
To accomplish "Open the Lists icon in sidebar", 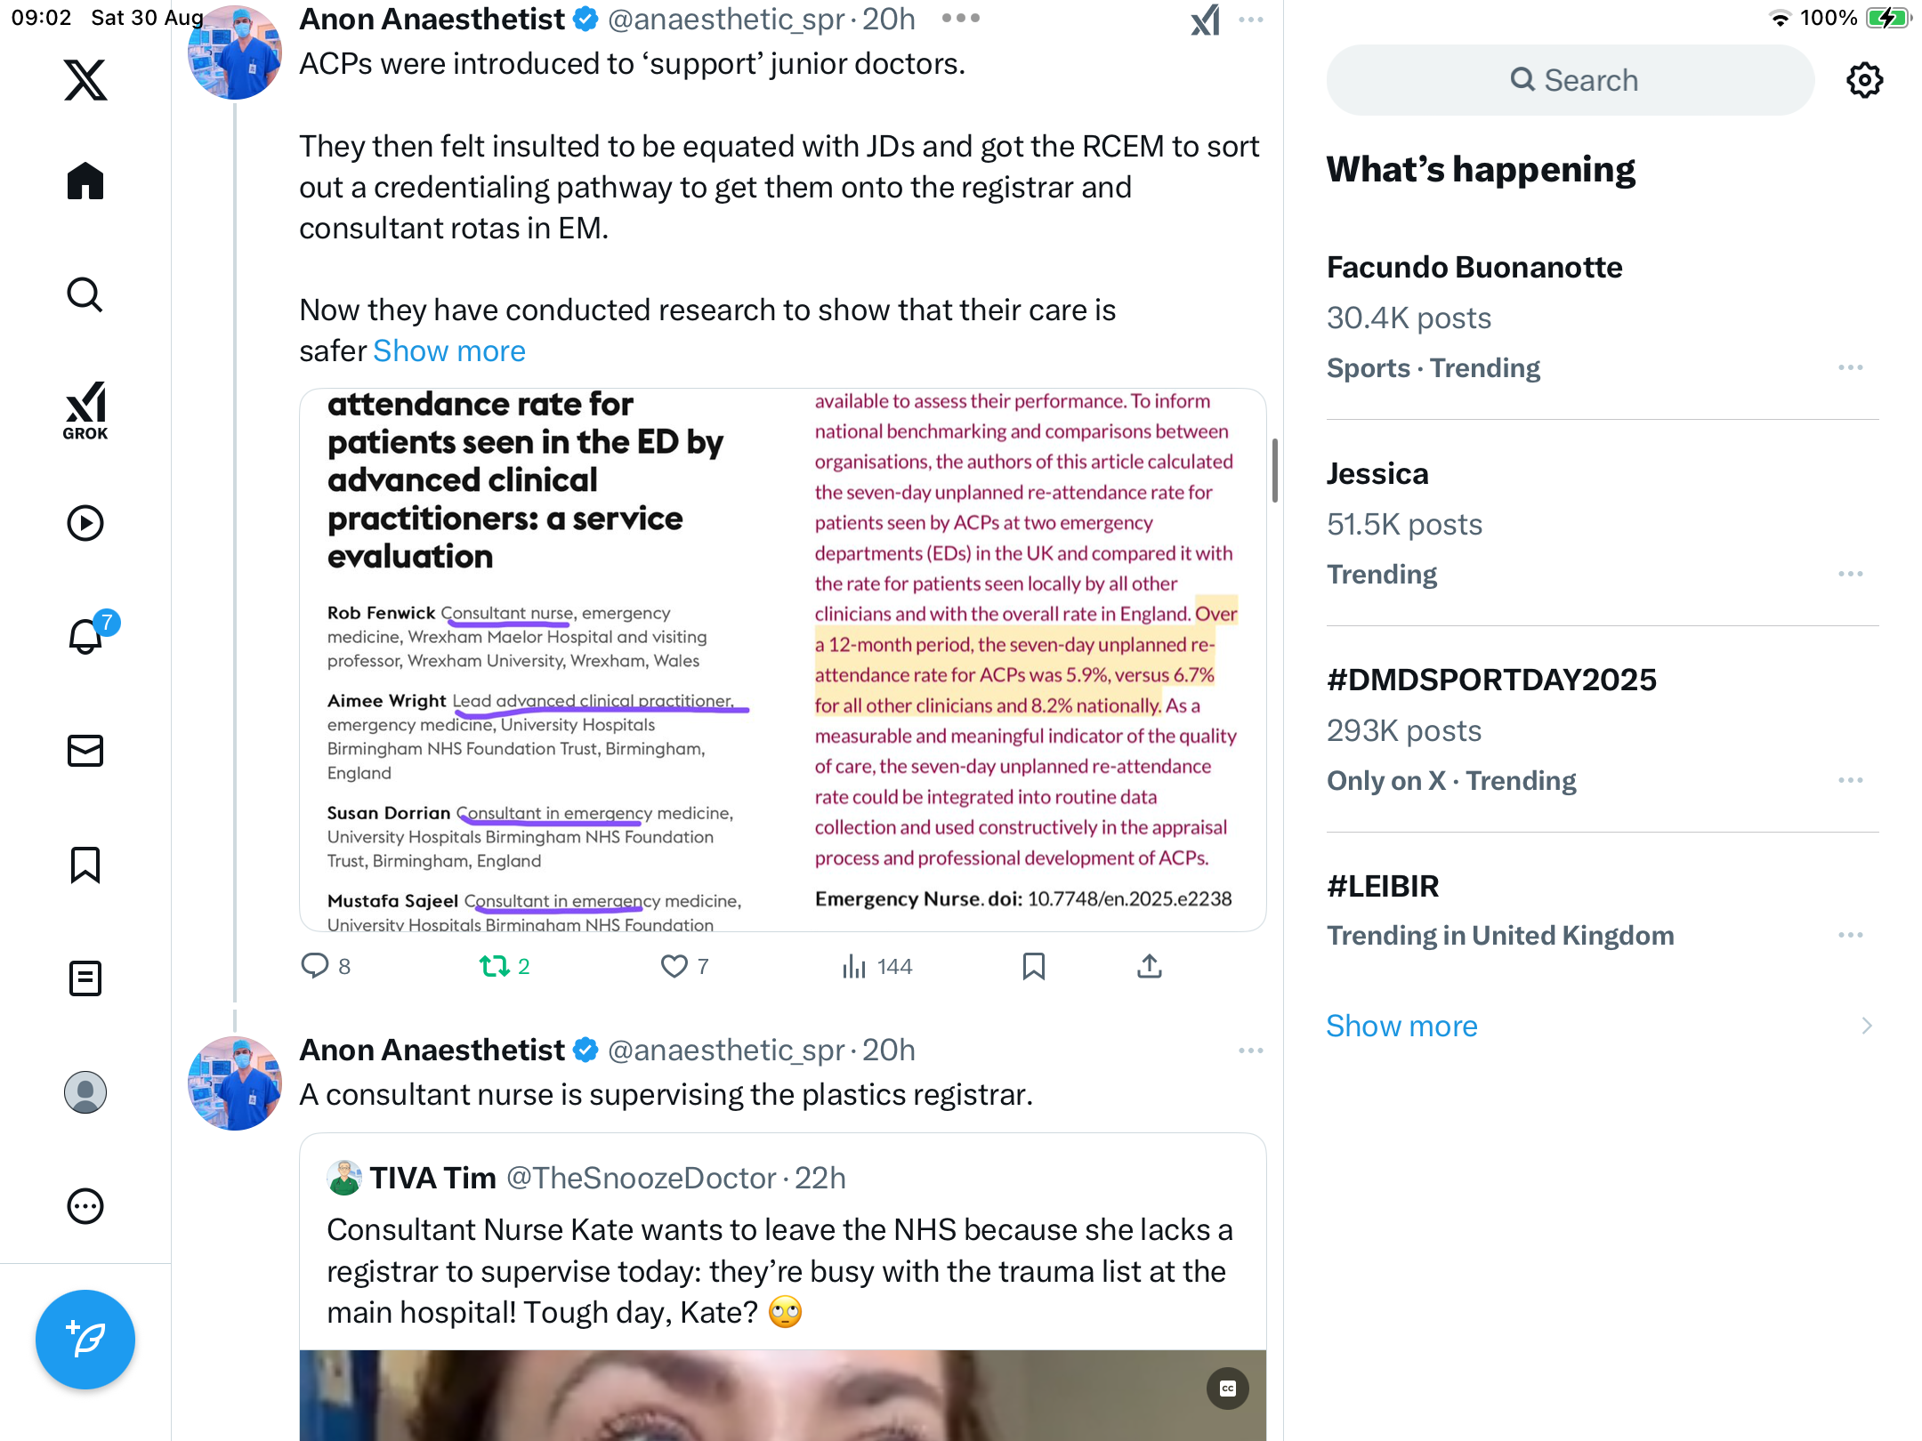I will (85, 978).
